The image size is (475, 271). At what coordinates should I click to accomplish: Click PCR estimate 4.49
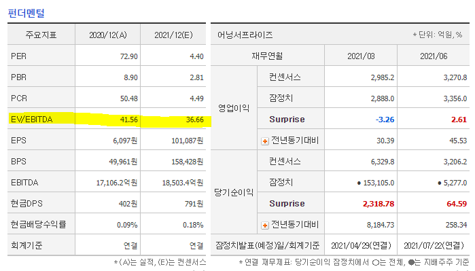click(196, 98)
